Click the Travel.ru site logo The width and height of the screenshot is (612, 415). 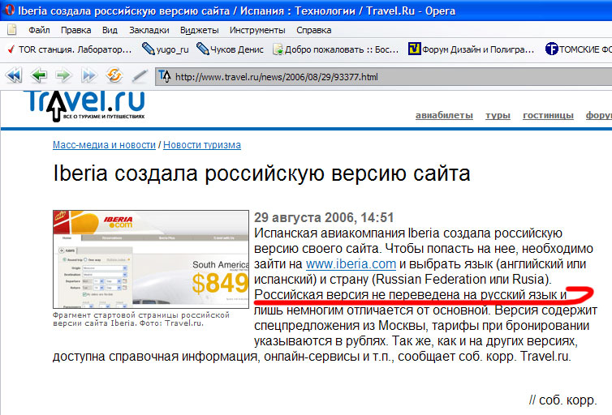[86, 106]
